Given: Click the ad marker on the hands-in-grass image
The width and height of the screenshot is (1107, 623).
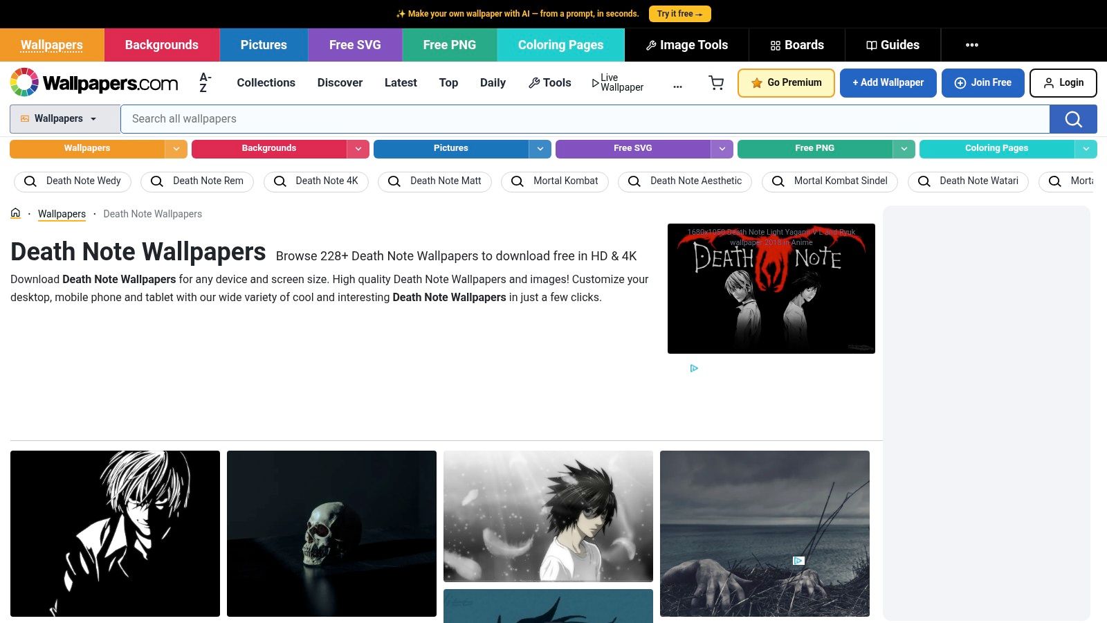Looking at the screenshot, I should [798, 561].
